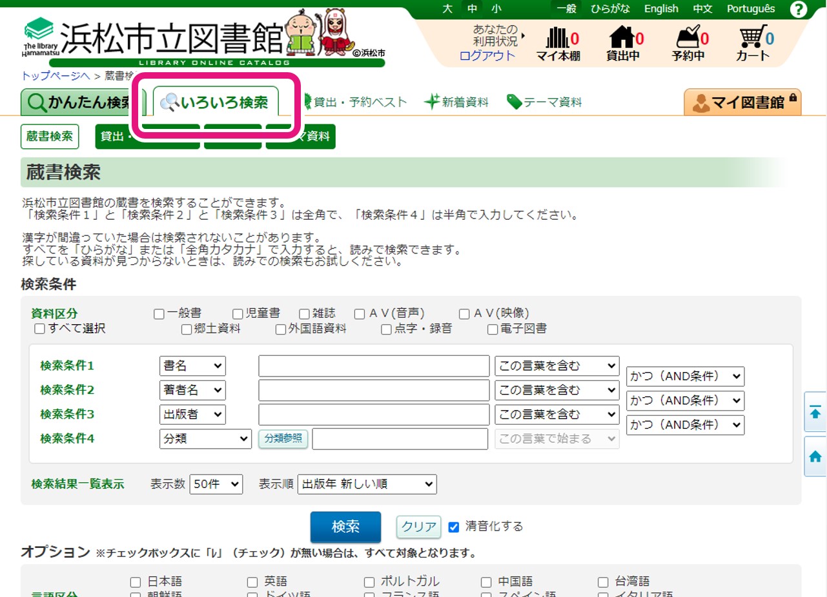Open My Bookshelf (マイ本棚) icon

[x=558, y=43]
